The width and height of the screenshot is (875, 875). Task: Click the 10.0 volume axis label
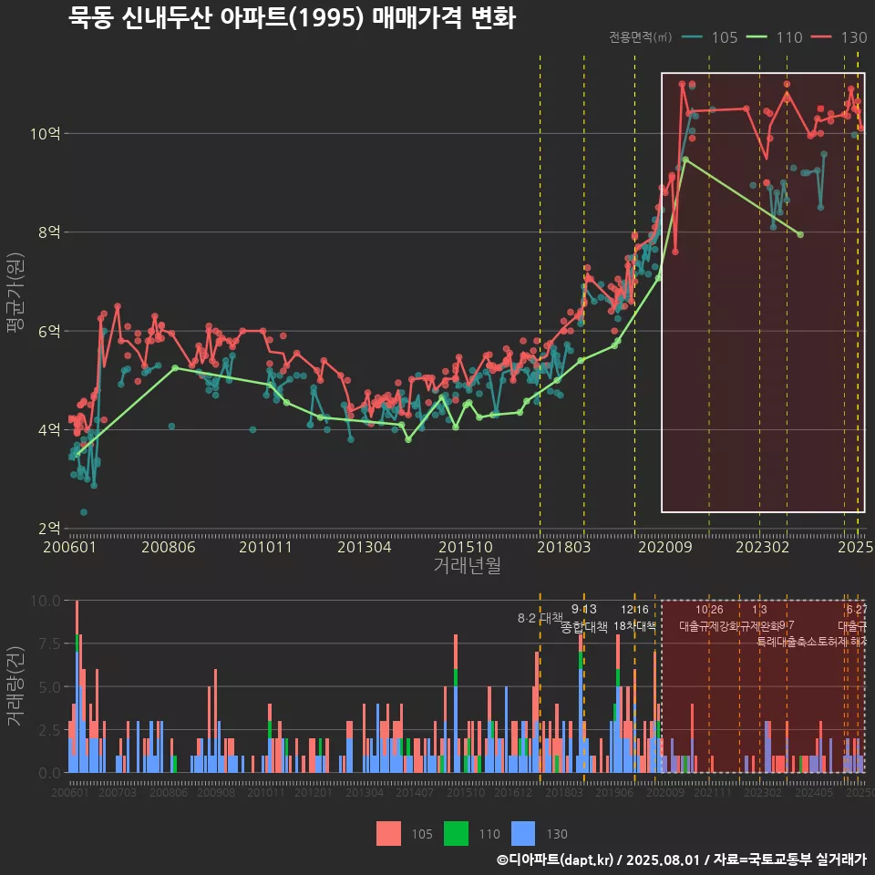(x=46, y=601)
